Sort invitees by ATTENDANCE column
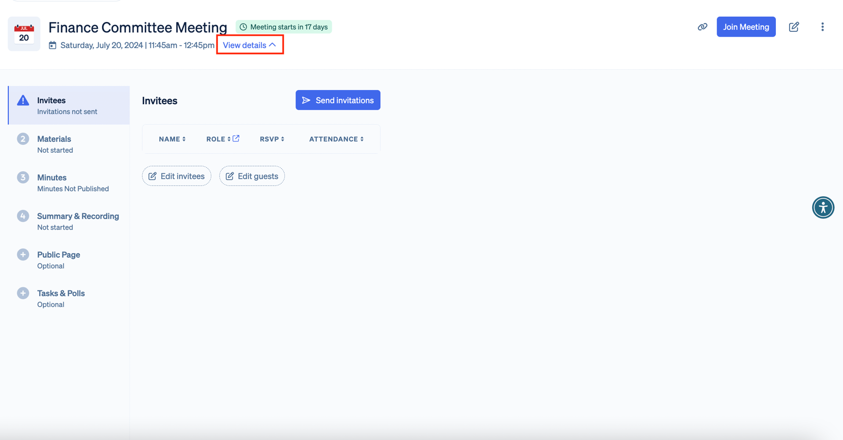Screen dimensions: 843x440 pyautogui.click(x=336, y=139)
